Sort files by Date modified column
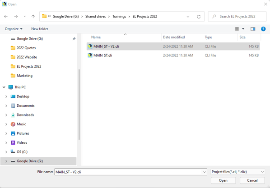The height and width of the screenshot is (188, 270). pos(174,37)
